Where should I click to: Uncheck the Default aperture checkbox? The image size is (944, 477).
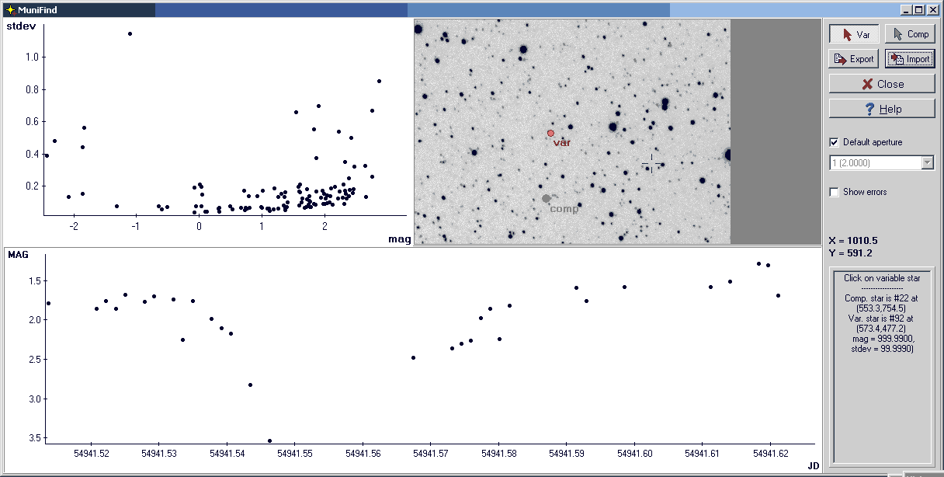pos(835,142)
